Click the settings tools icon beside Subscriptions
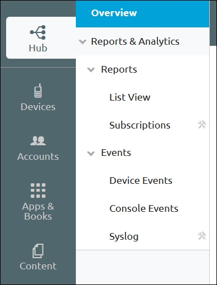The image size is (217, 285). click(x=201, y=125)
